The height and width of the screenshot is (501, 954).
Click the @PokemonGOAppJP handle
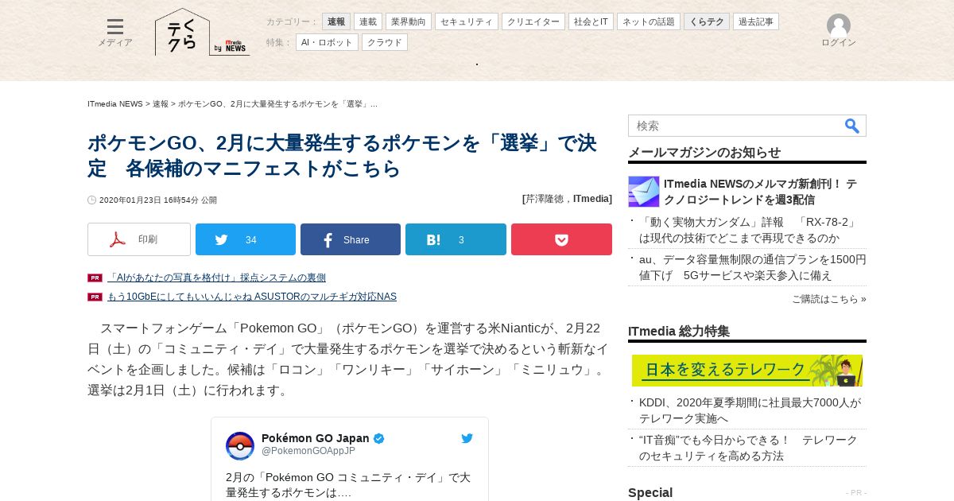tap(308, 451)
